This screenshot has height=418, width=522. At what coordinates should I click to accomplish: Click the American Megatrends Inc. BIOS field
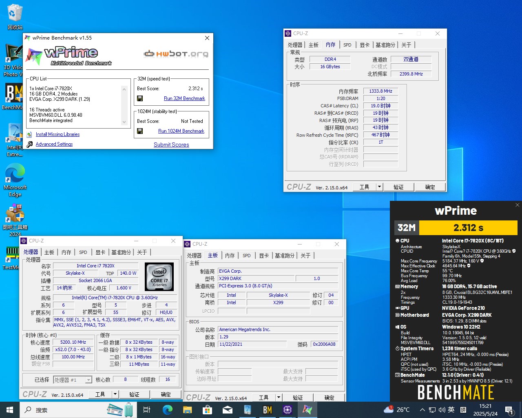[x=278, y=329]
